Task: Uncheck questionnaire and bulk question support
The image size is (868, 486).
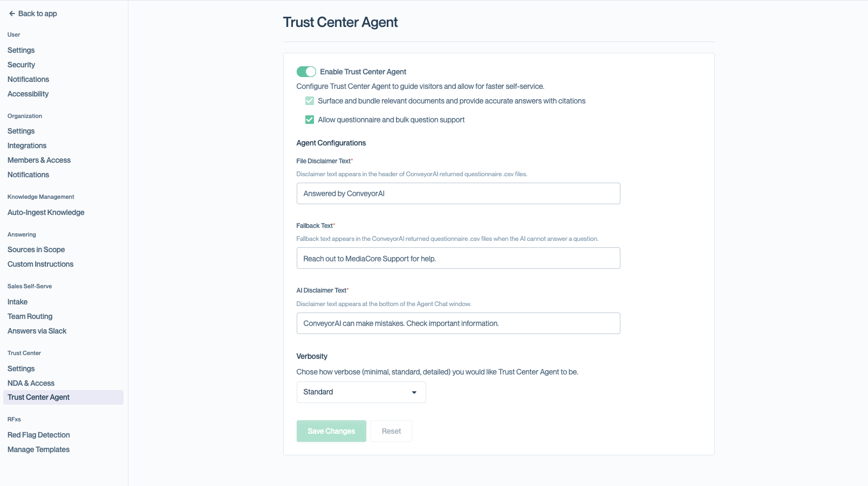Action: click(x=309, y=120)
